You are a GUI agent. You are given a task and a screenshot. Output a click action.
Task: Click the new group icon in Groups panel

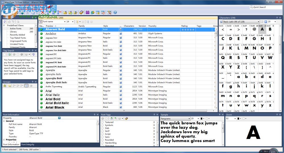tap(5, 86)
